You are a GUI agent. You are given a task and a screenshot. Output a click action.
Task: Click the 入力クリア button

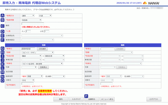[x=76, y=99]
